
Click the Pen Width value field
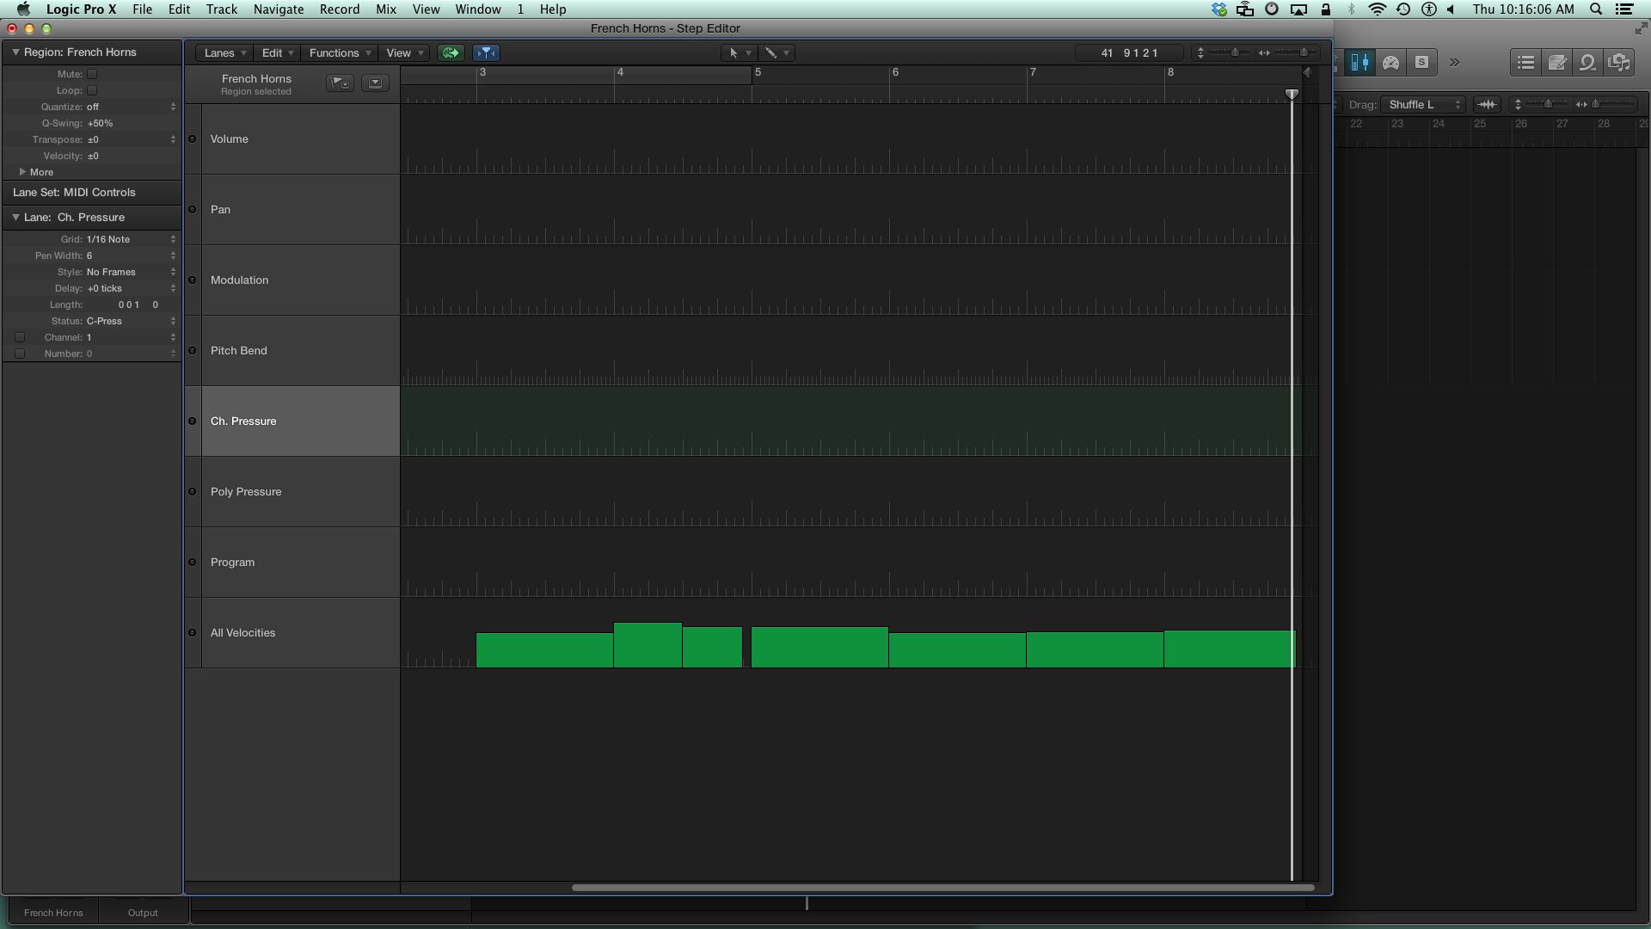132,255
